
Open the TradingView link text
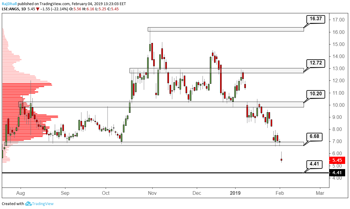pos(43,204)
